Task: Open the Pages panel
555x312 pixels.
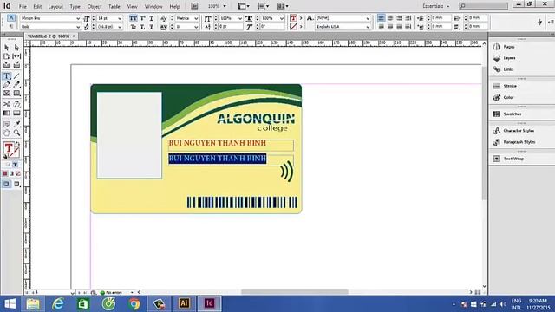Action: coord(509,47)
